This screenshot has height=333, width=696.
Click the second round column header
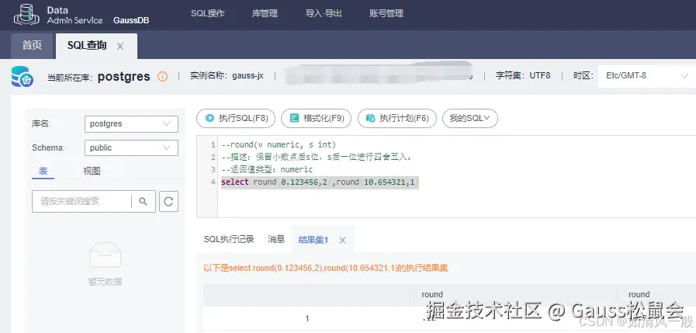(639, 294)
